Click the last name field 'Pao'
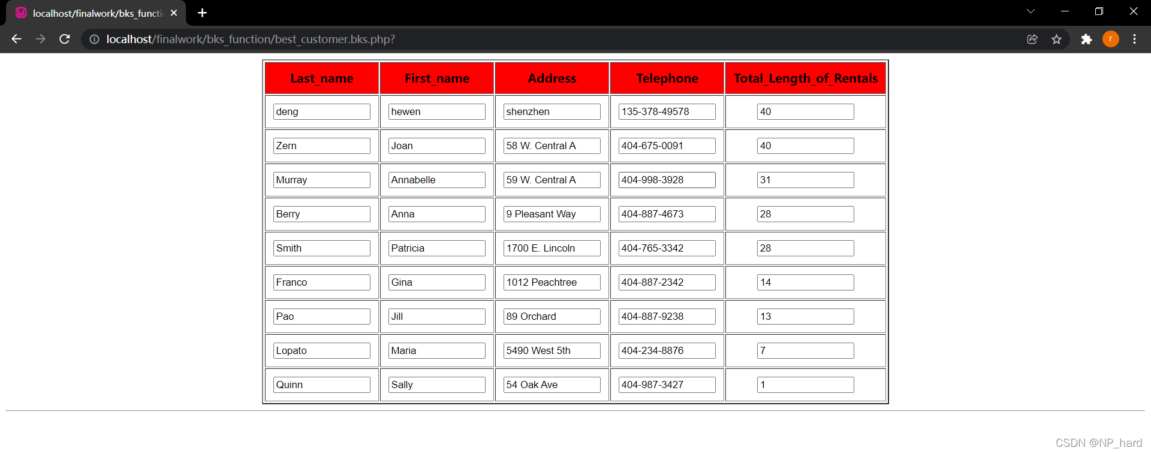 [322, 316]
